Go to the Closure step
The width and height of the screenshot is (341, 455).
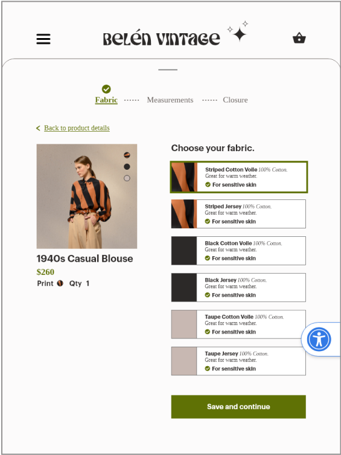click(235, 100)
